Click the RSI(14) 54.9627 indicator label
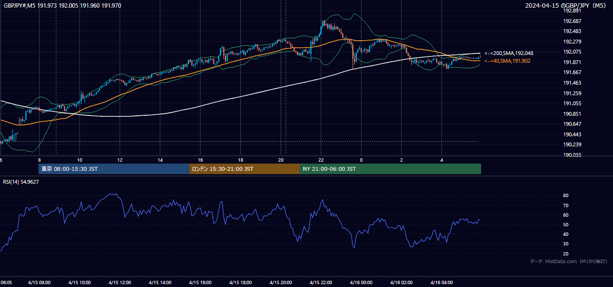Viewport: 613px width, 287px height. (21, 182)
